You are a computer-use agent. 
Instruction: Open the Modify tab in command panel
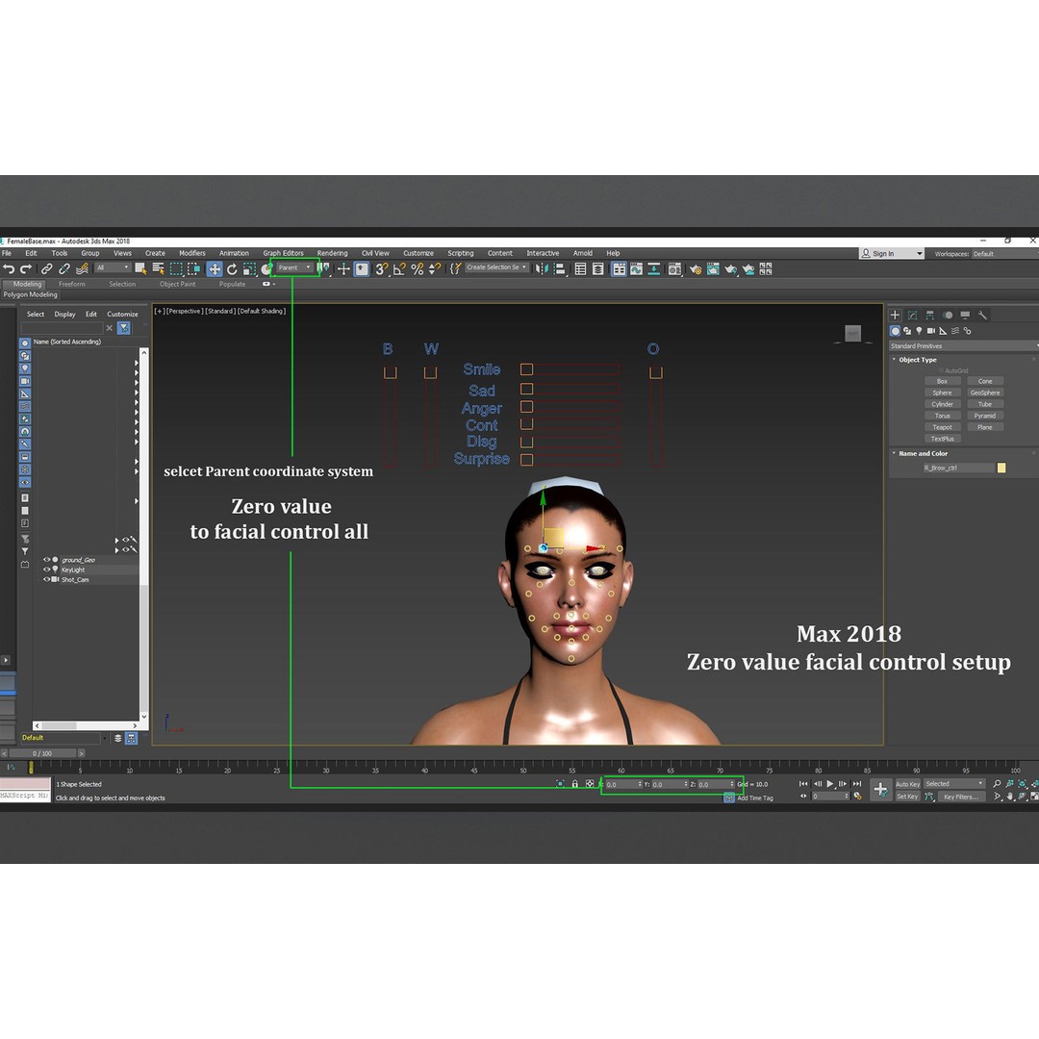(x=912, y=315)
